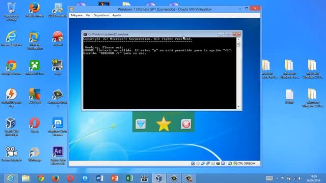The height and width of the screenshot is (183, 326).
Task: Select the DEMO file on desktop
Action: coord(289,97)
